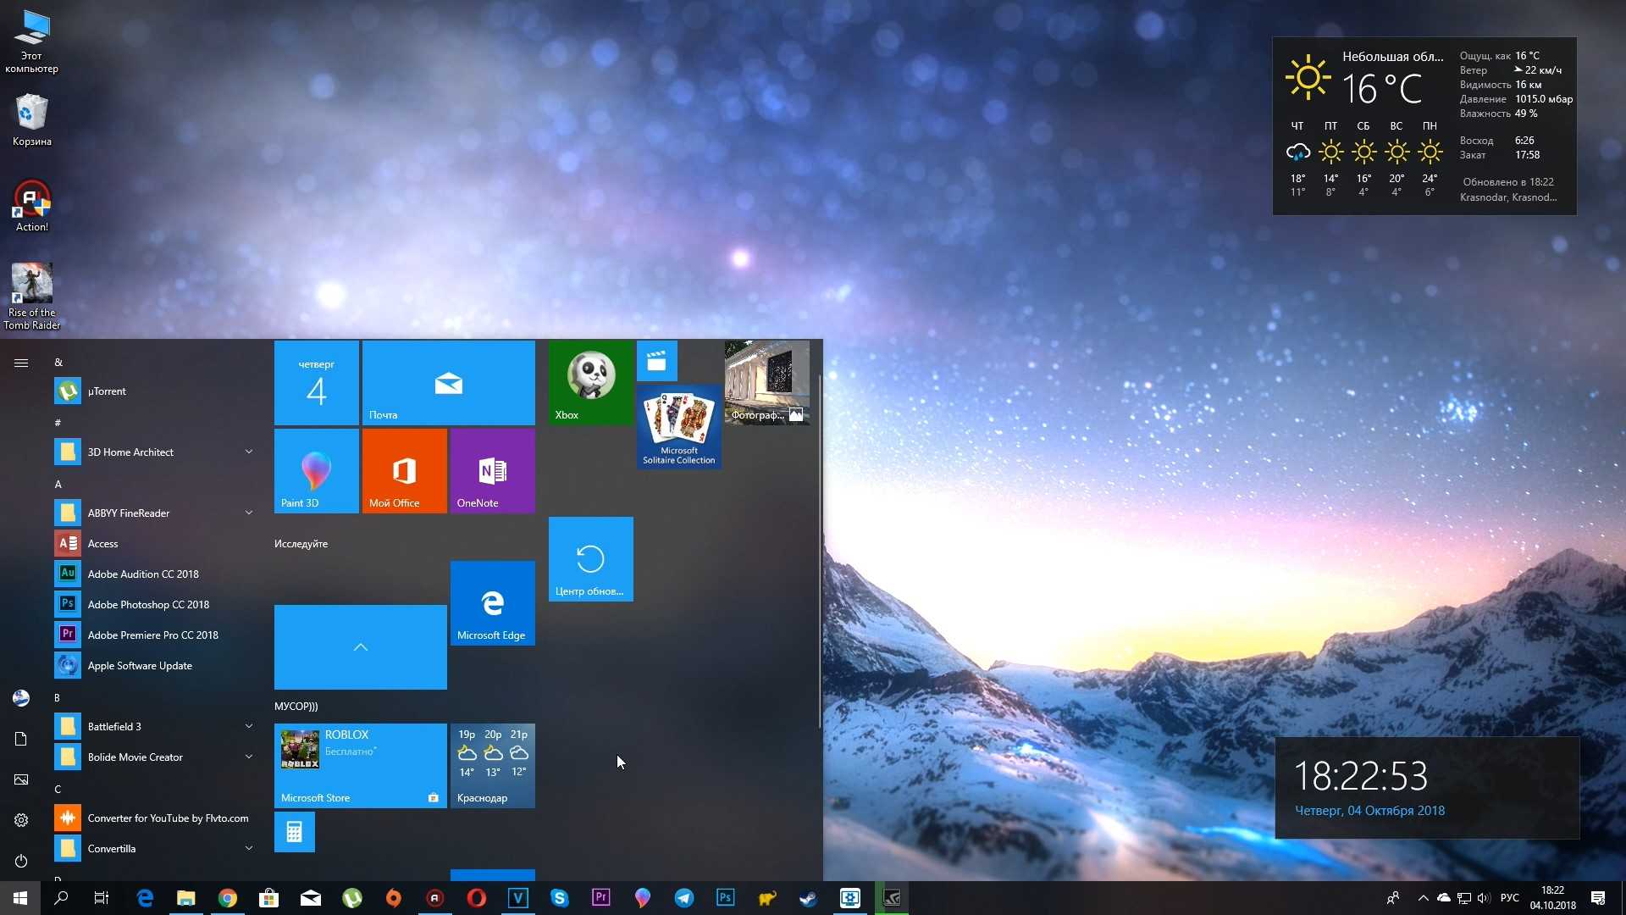Open the Movies & TV clapperboard tile
1626x915 pixels.
pyautogui.click(x=657, y=361)
